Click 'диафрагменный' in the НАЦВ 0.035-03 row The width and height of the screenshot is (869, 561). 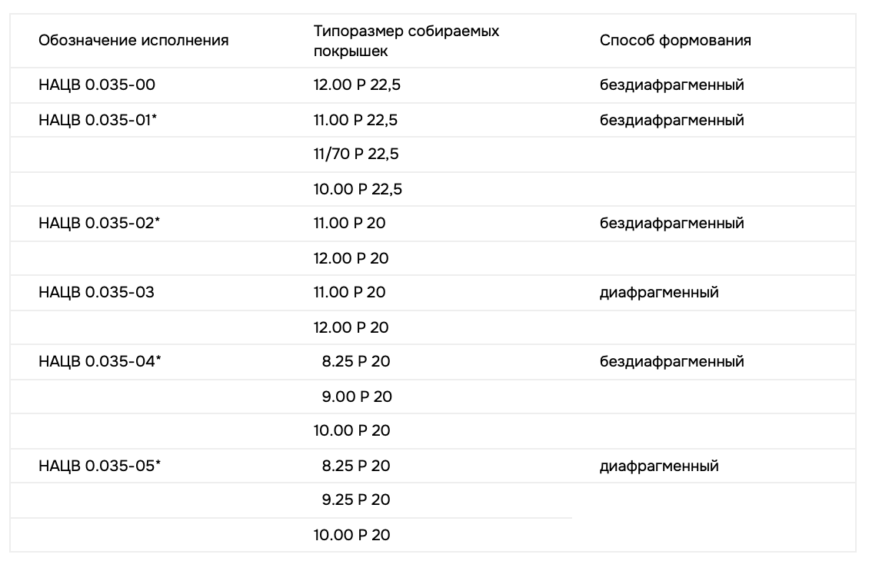pyautogui.click(x=659, y=293)
